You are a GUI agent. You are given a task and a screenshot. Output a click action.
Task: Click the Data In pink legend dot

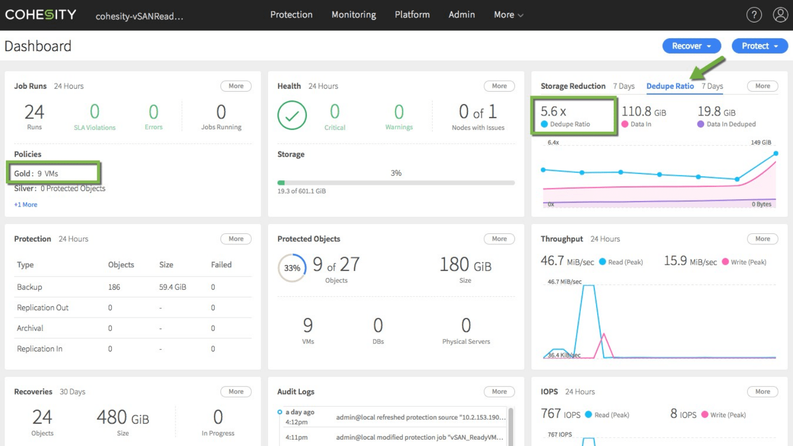pyautogui.click(x=625, y=124)
